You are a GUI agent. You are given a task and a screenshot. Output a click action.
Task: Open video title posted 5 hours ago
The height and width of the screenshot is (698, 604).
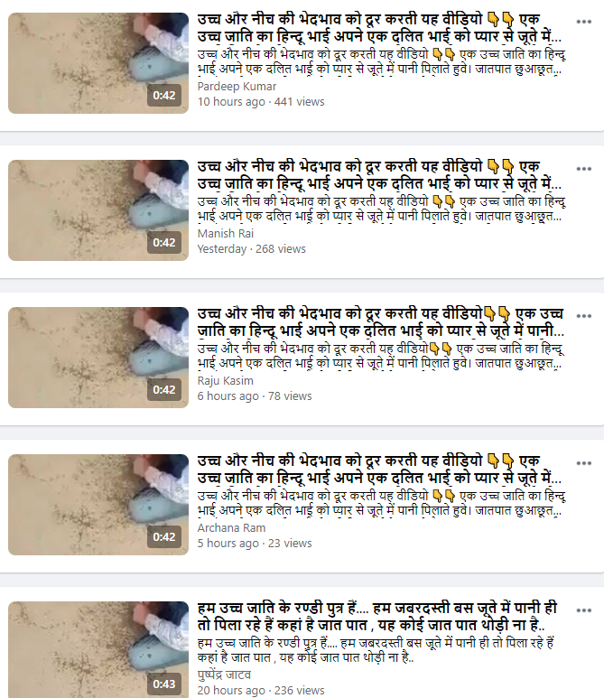[x=381, y=470]
